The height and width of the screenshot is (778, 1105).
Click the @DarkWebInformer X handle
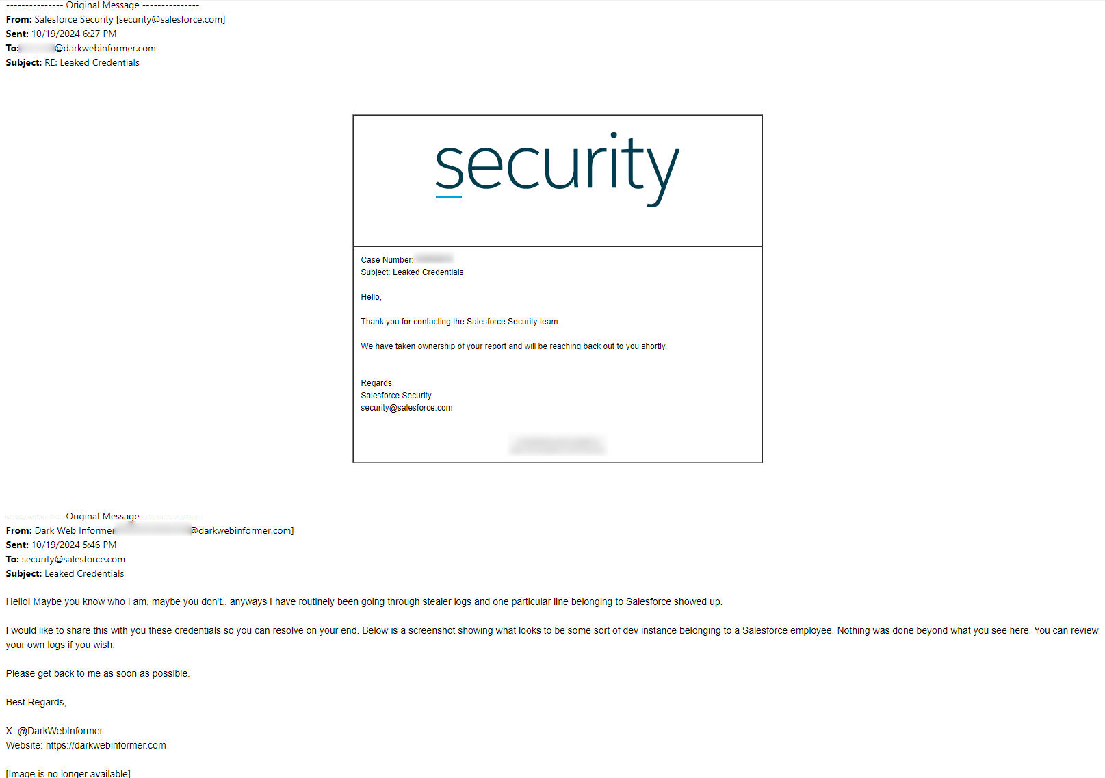point(60,731)
